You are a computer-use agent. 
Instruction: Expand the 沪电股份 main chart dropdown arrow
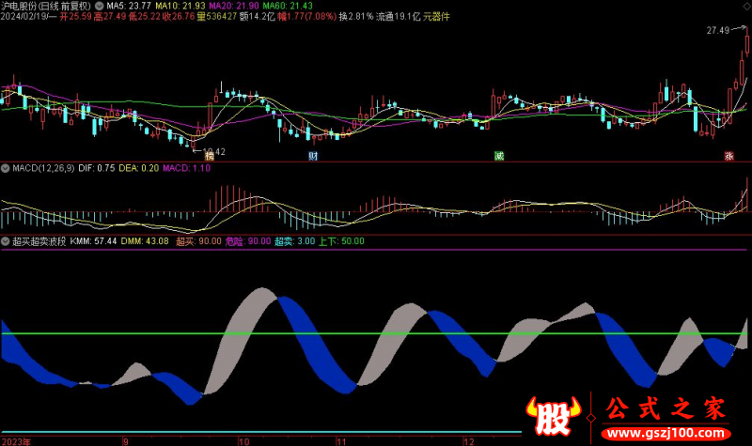coord(6,6)
